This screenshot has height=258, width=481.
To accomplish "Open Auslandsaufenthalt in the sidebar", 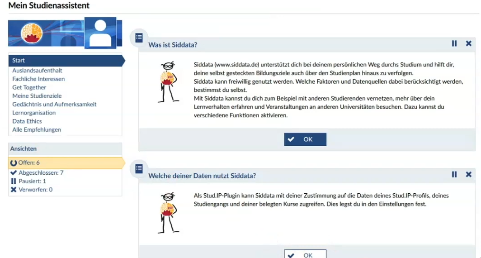I will pyautogui.click(x=37, y=70).
